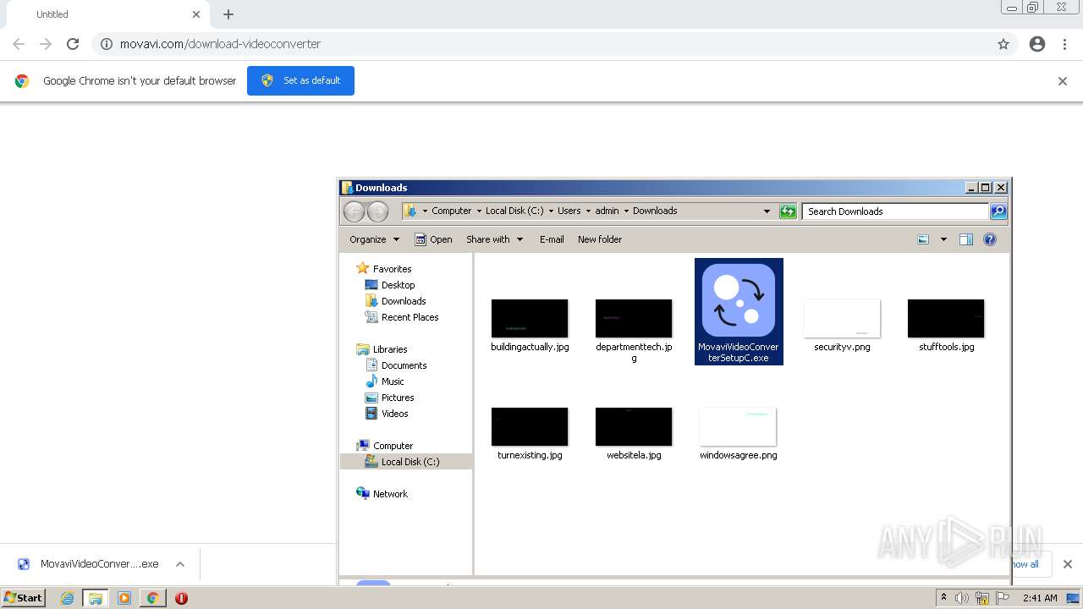Image resolution: width=1083 pixels, height=609 pixels.
Task: Toggle the preview pane
Action: pyautogui.click(x=966, y=239)
